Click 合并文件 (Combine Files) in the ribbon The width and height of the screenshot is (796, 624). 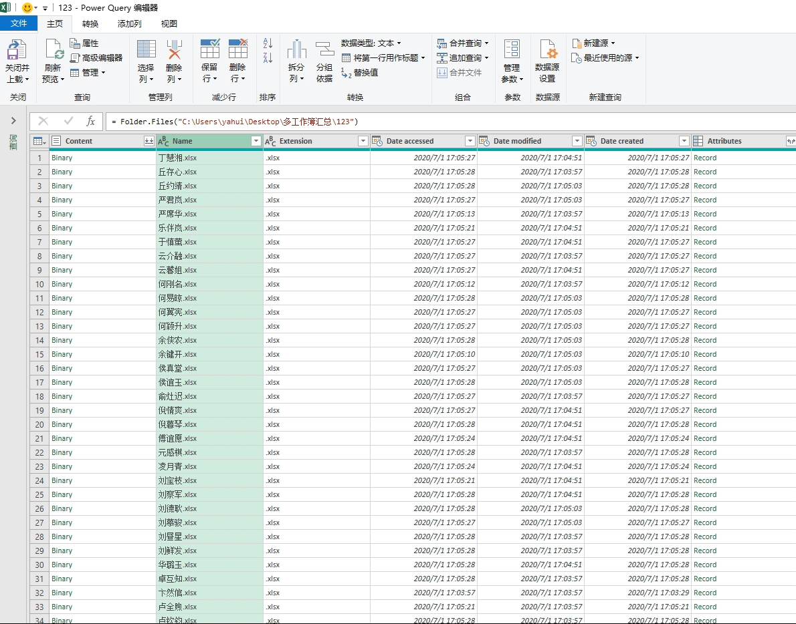click(459, 72)
